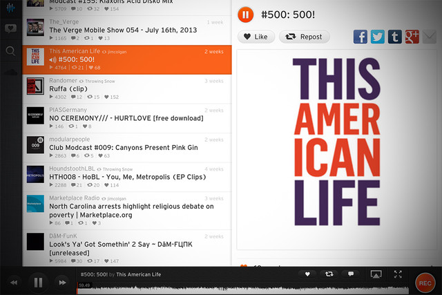Select The Verge Mobile Show 054 track
Screen dimensions: 442x295
click(x=127, y=30)
